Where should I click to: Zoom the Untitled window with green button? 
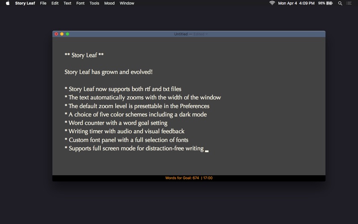pos(68,34)
